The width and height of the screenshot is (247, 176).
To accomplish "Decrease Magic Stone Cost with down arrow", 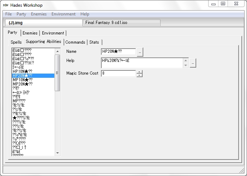I will tap(139, 75).
